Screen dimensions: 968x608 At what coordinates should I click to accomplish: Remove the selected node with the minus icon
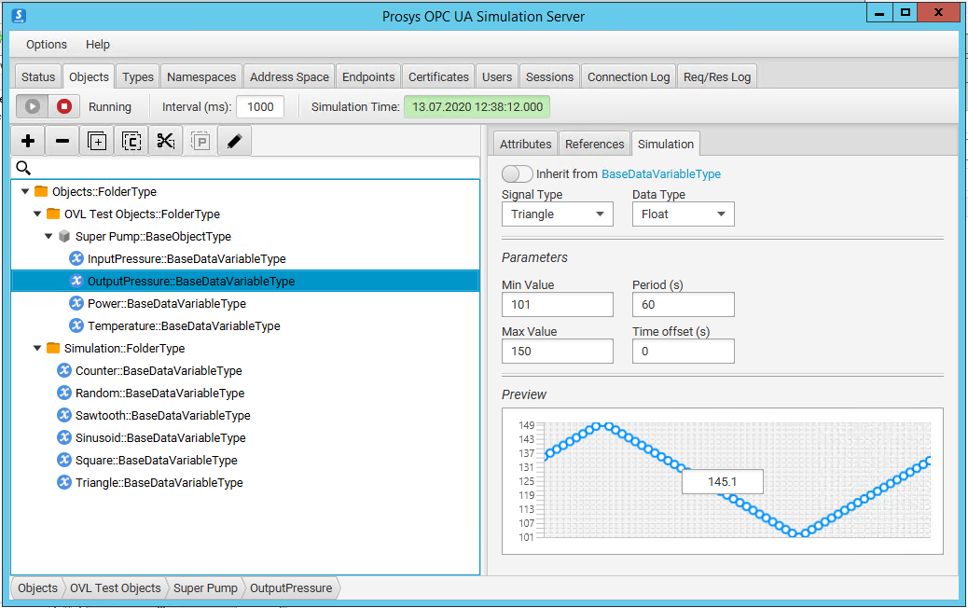(62, 142)
